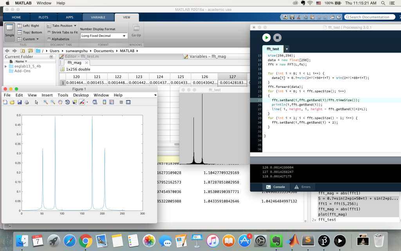Enable Alphabetize checkbox
The width and height of the screenshot is (401, 251).
click(x=49, y=39)
